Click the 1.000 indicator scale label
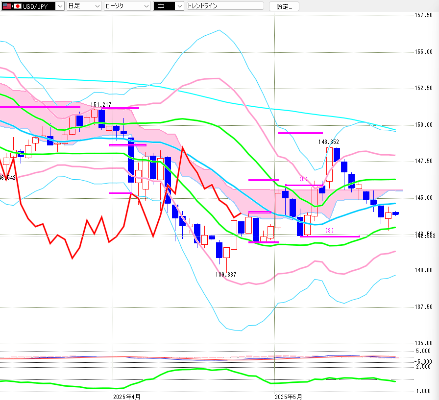The image size is (439, 400). point(423,391)
